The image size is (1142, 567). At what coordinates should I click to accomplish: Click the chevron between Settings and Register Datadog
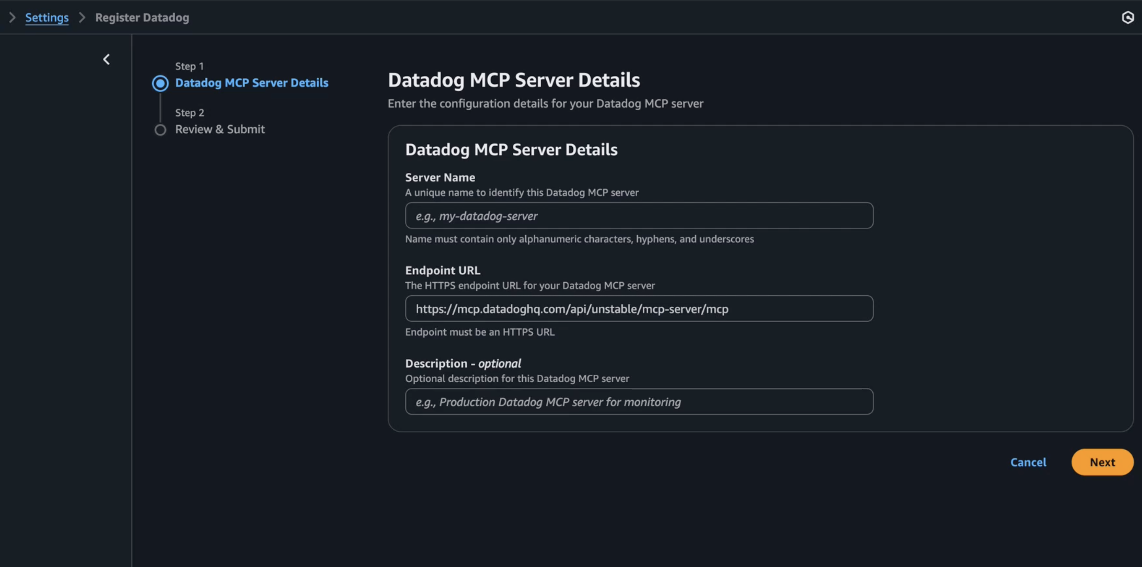[x=82, y=17]
